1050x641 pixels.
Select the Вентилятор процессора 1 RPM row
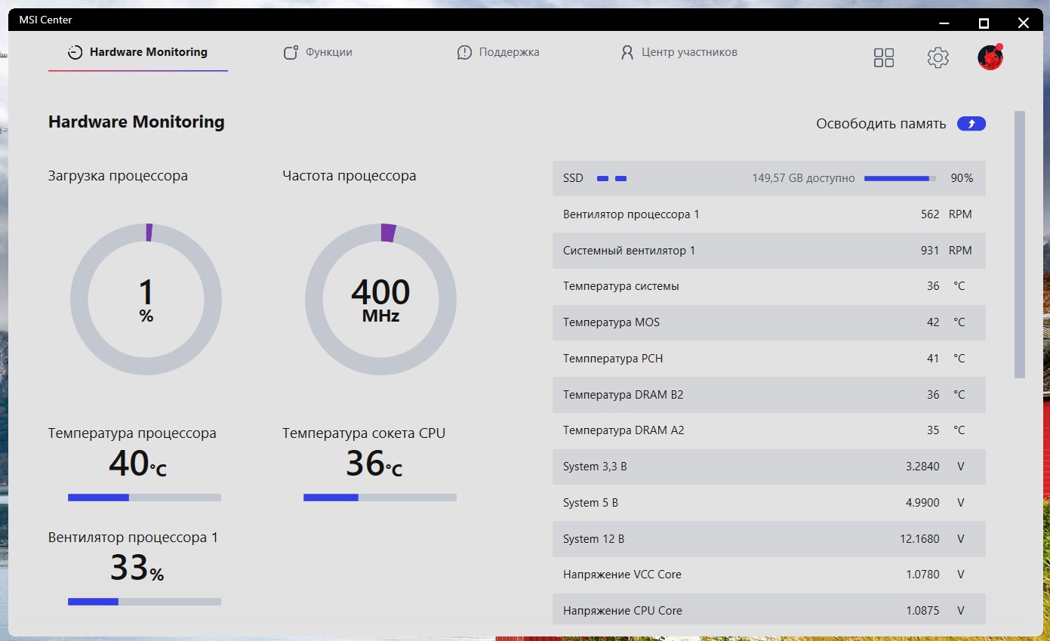click(x=768, y=214)
